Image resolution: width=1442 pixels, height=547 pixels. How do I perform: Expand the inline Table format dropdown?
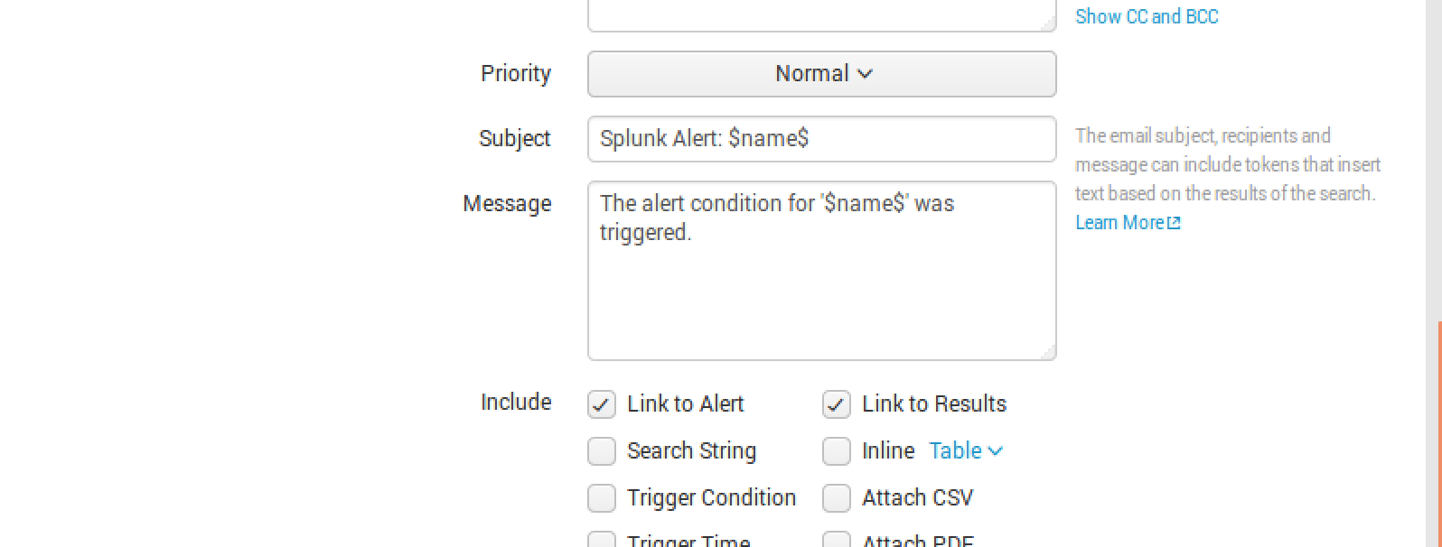[x=965, y=451]
